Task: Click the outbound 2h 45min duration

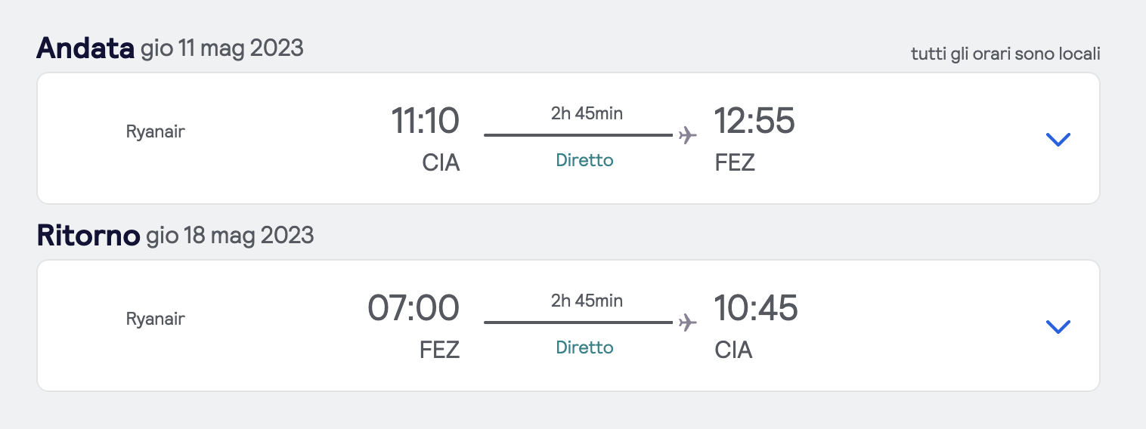Action: [x=587, y=113]
